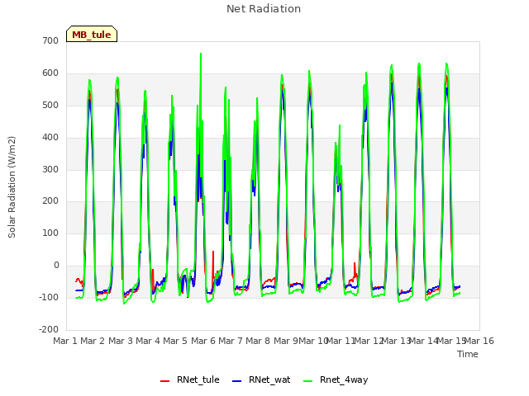Click the 400 y-axis tick label
This screenshot has height=396, width=529.
(x=50, y=138)
